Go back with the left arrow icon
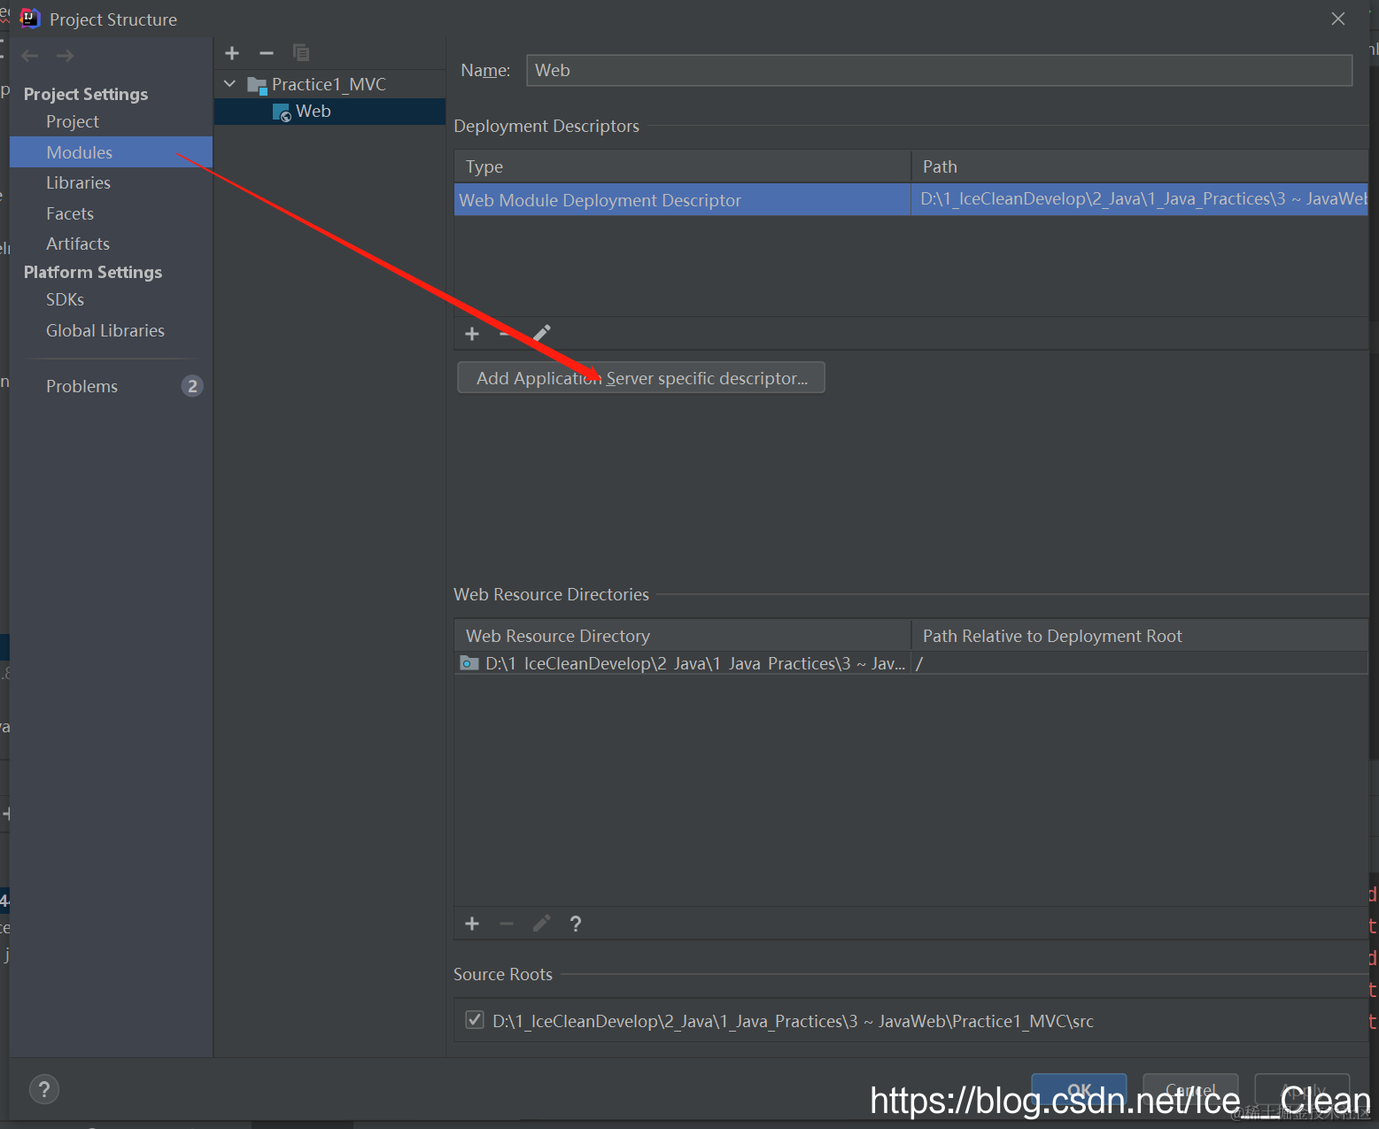1379x1129 pixels. pyautogui.click(x=30, y=56)
